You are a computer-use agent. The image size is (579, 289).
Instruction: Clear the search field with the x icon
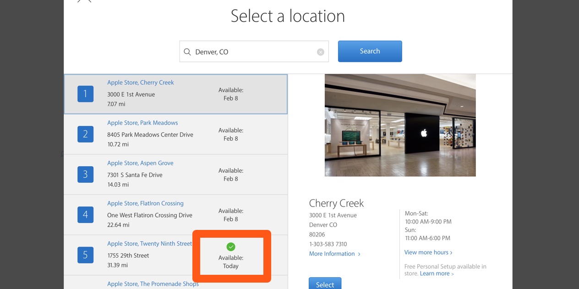320,51
